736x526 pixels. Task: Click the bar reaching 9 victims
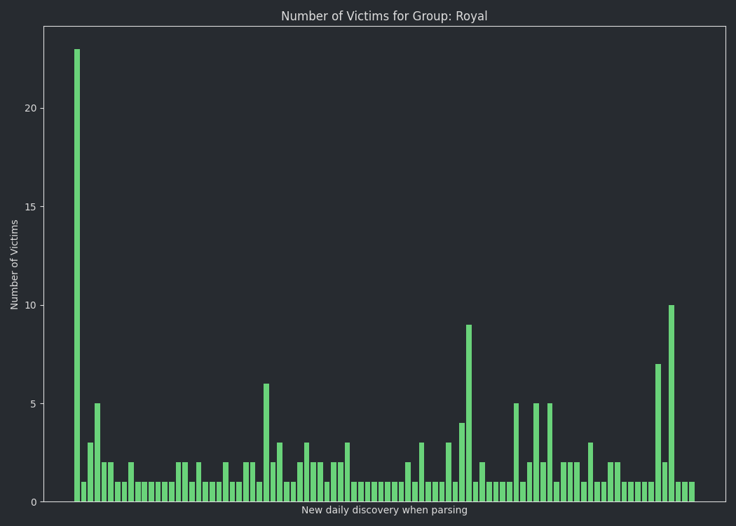coord(469,413)
